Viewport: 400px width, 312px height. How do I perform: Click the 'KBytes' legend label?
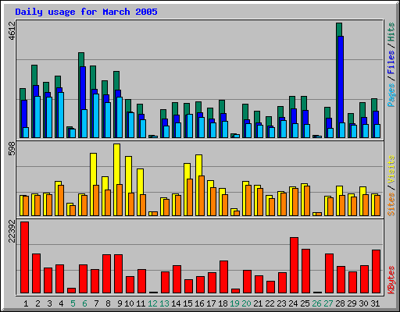[x=391, y=280]
